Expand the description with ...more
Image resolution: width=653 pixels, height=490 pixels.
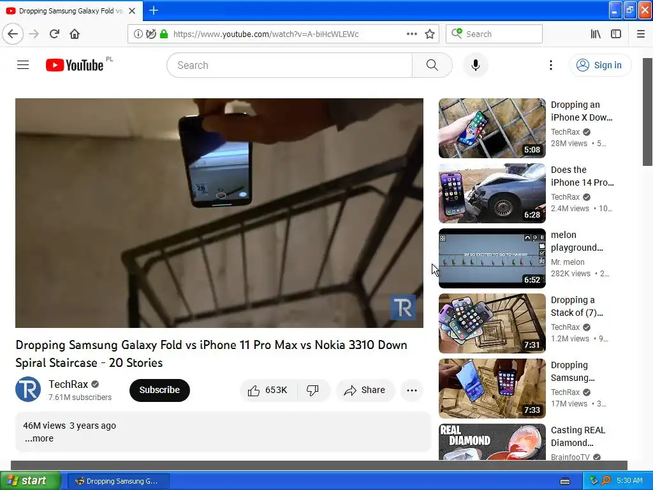click(39, 438)
